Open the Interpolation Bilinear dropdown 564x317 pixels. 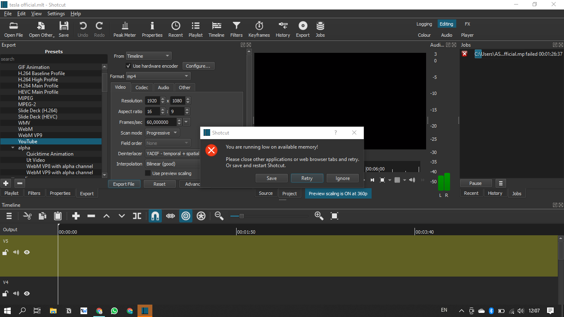point(173,164)
